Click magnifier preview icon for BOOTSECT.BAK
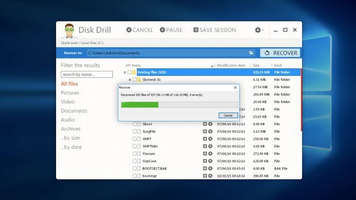 click(x=210, y=169)
